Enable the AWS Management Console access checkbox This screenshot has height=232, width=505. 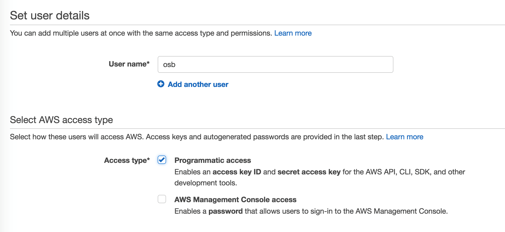click(x=162, y=199)
